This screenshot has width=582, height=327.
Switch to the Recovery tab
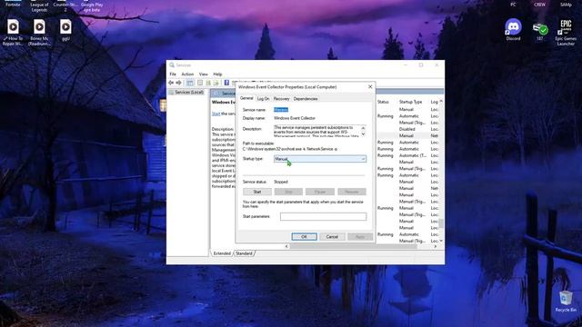pyautogui.click(x=281, y=99)
